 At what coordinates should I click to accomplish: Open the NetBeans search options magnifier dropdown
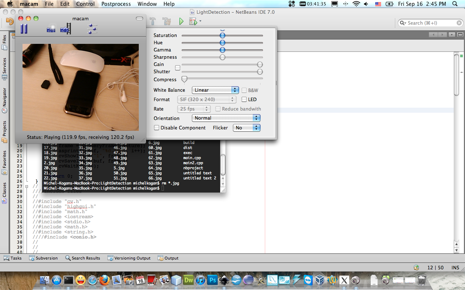coord(403,23)
